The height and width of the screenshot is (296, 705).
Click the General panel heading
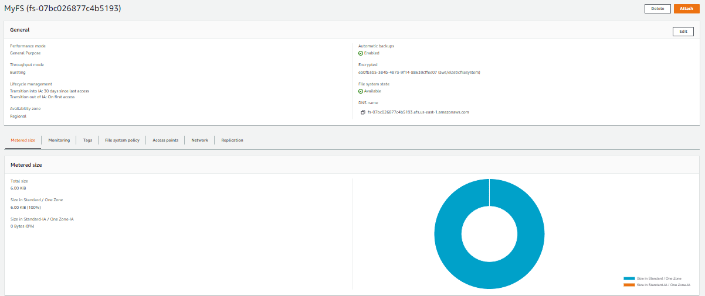tap(20, 30)
